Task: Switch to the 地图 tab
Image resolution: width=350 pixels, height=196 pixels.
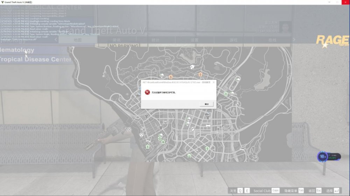Action: tap(77, 40)
